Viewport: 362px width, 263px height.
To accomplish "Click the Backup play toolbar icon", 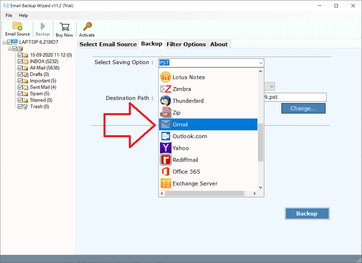I will click(x=43, y=26).
